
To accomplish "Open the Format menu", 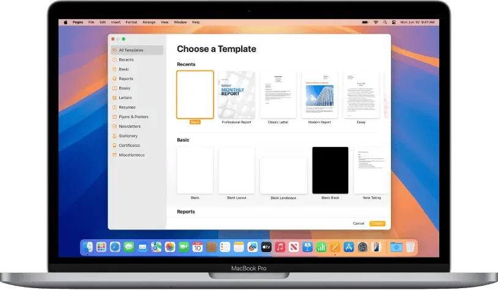I will (x=131, y=22).
